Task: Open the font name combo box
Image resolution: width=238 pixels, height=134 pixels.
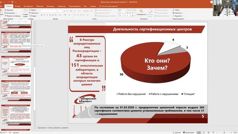Action: click(48, 11)
